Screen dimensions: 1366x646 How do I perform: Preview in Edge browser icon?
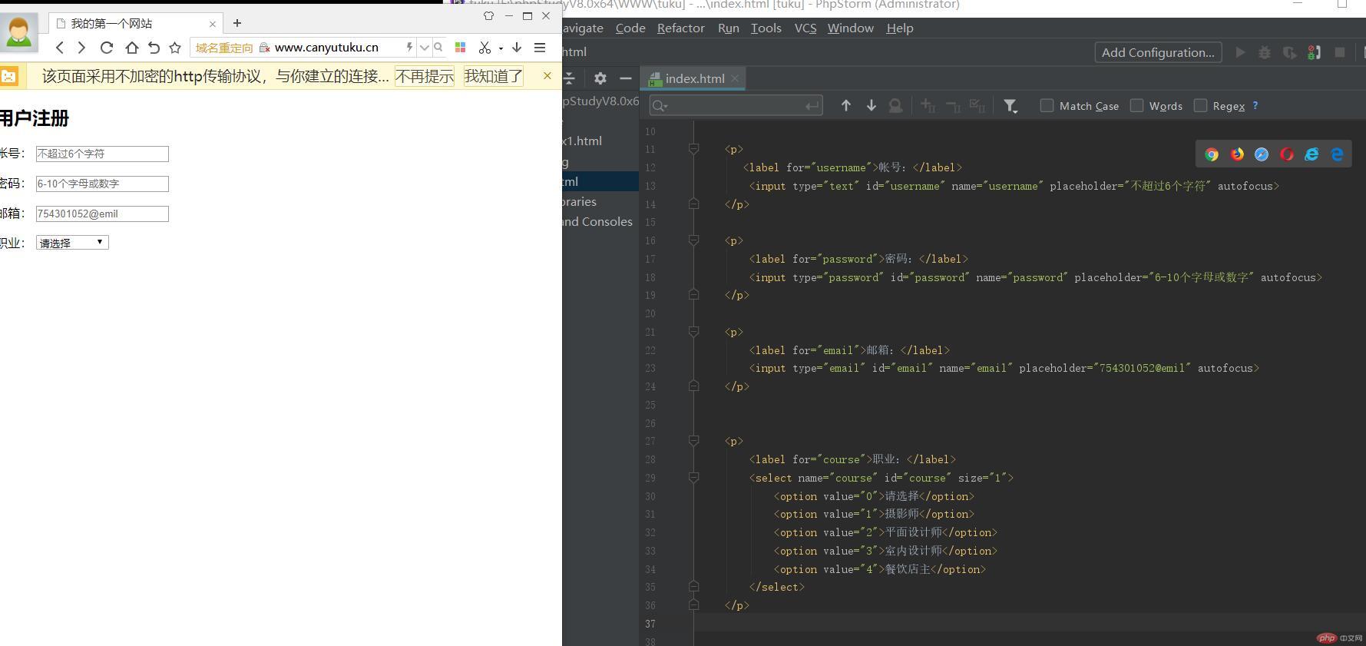(x=1337, y=154)
